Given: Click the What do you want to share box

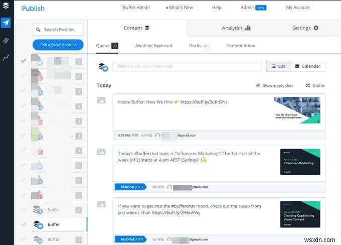Looking at the screenshot, I should pos(187,66).
